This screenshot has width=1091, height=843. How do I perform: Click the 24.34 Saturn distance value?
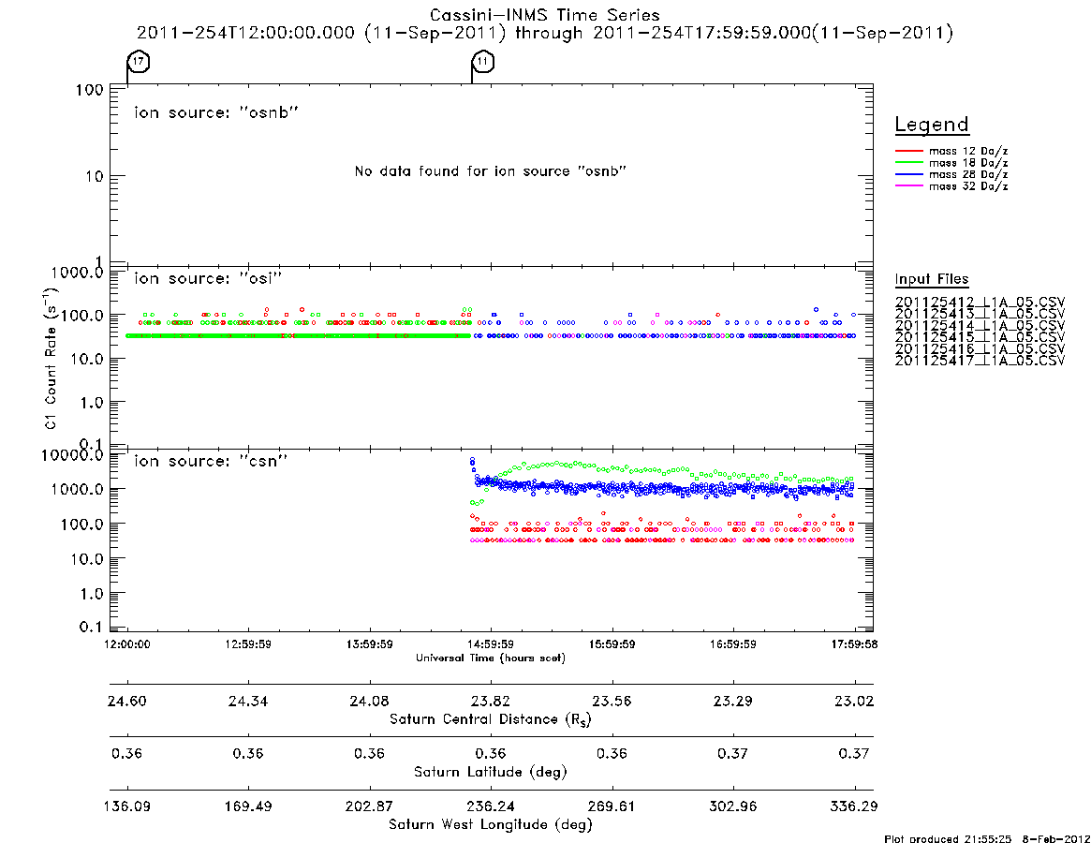click(248, 701)
